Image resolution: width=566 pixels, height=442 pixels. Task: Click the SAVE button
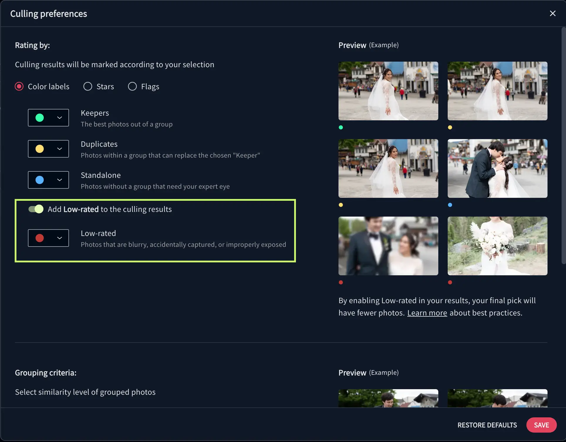tap(541, 425)
